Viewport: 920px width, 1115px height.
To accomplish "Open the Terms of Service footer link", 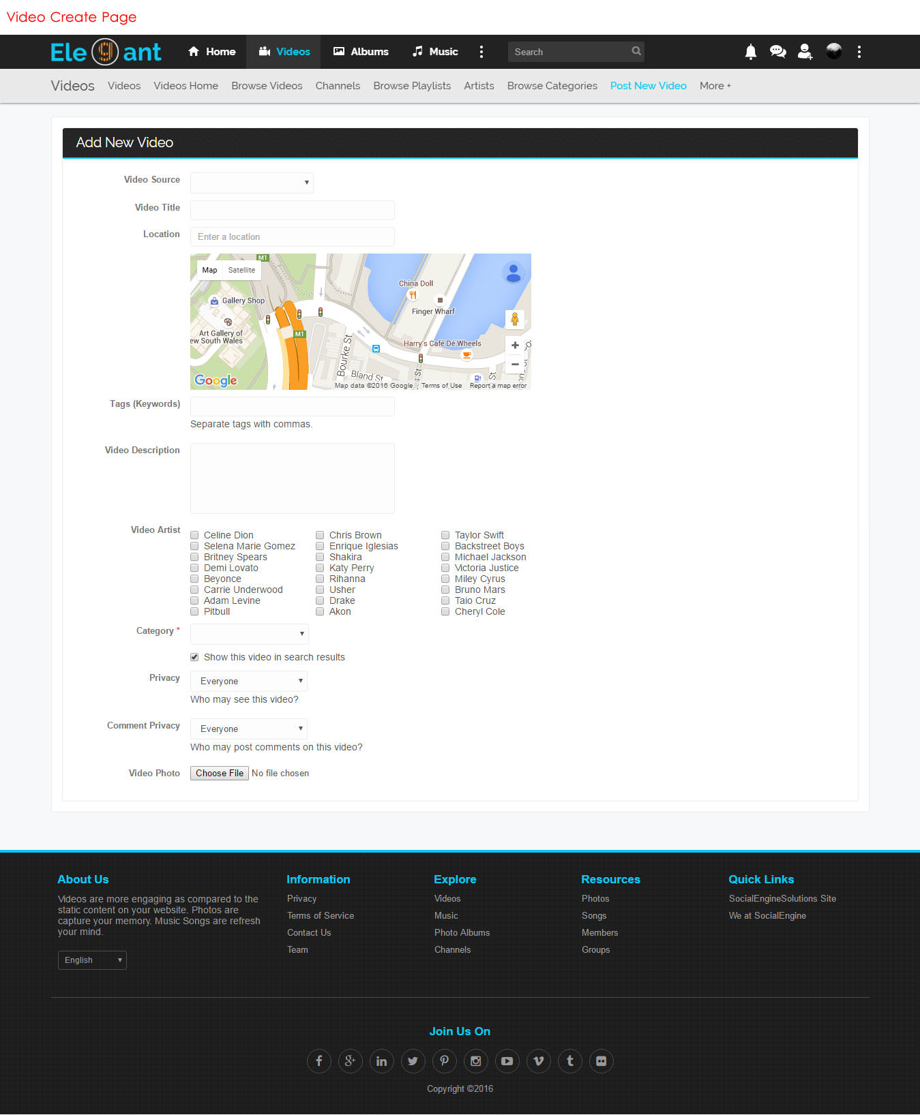I will 320,916.
